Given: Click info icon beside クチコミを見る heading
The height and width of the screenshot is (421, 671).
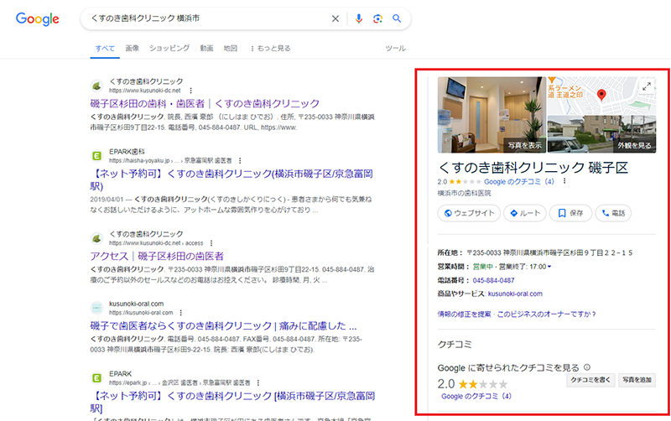Looking at the screenshot, I should [x=587, y=367].
